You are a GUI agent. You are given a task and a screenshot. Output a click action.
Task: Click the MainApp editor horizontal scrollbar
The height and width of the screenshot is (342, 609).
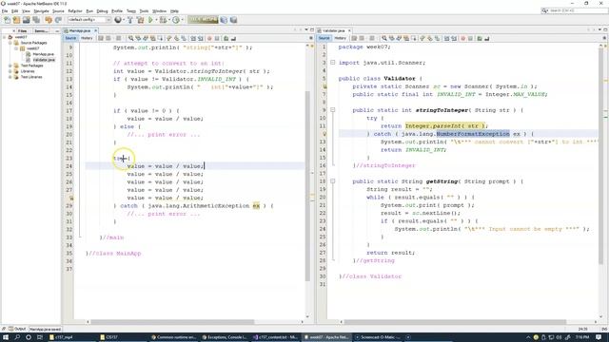(173, 322)
